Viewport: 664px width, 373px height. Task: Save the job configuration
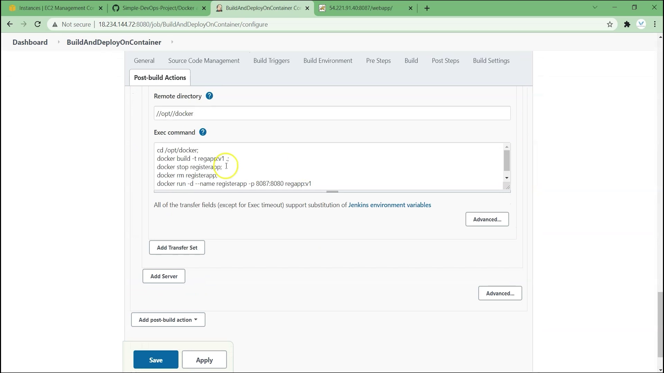pyautogui.click(x=156, y=360)
